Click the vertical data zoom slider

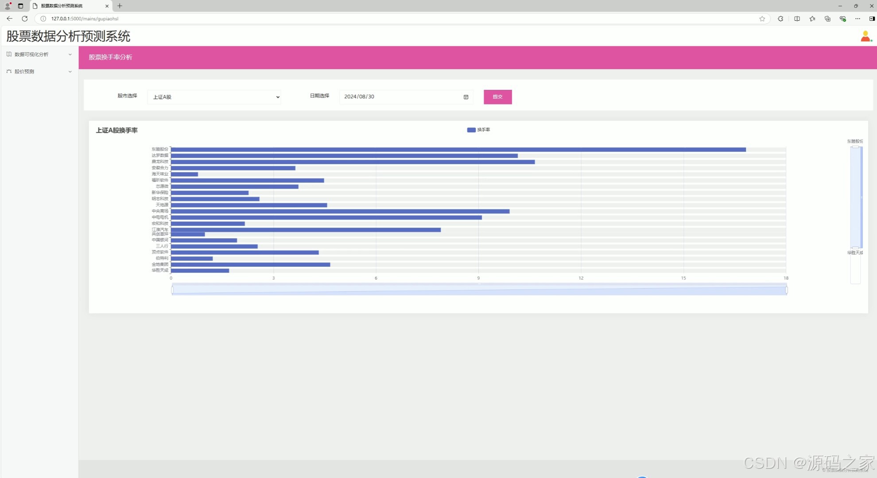pos(856,197)
